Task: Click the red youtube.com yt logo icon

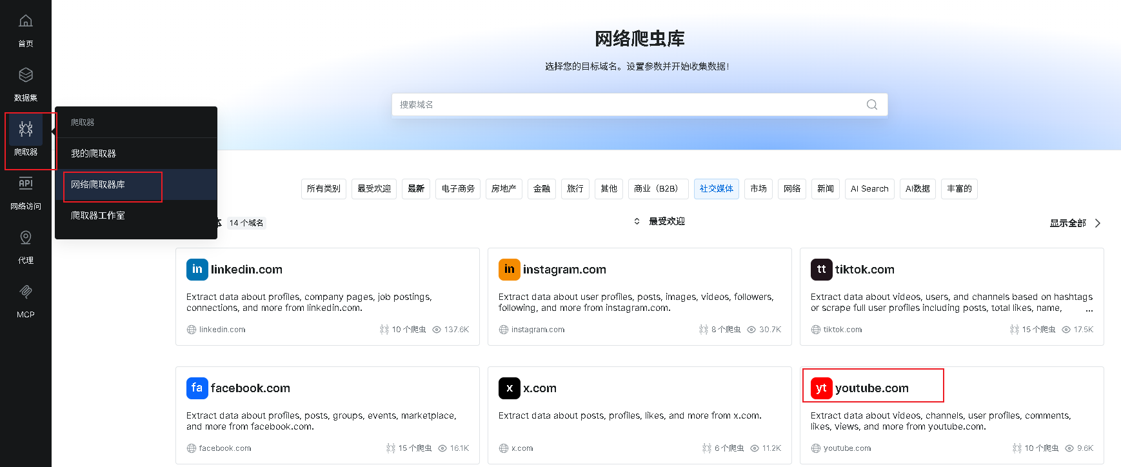Action: (x=822, y=388)
